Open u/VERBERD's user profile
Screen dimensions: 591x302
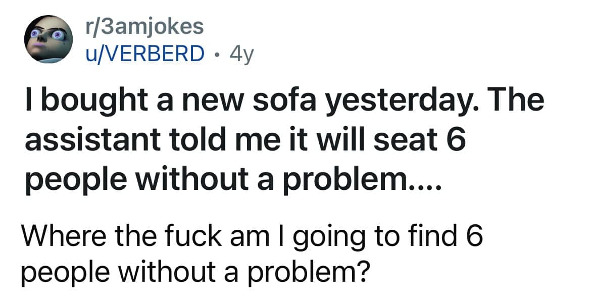tap(145, 53)
